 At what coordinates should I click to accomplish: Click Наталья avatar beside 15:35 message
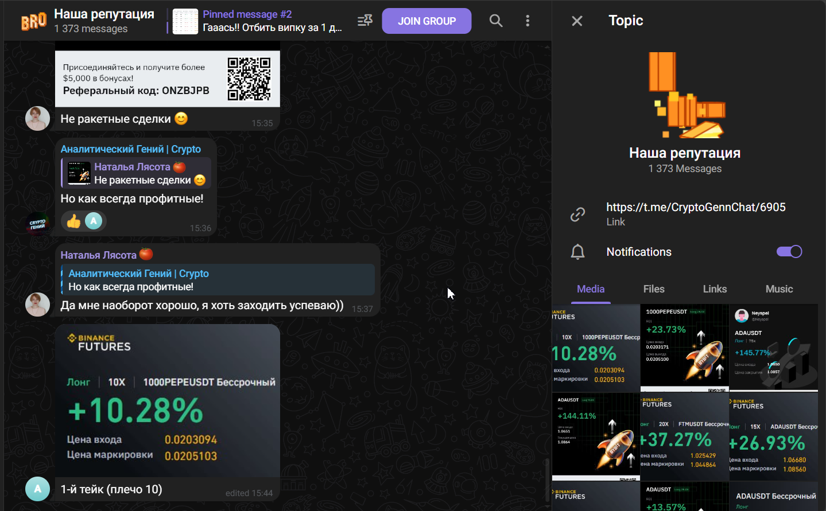click(x=38, y=118)
